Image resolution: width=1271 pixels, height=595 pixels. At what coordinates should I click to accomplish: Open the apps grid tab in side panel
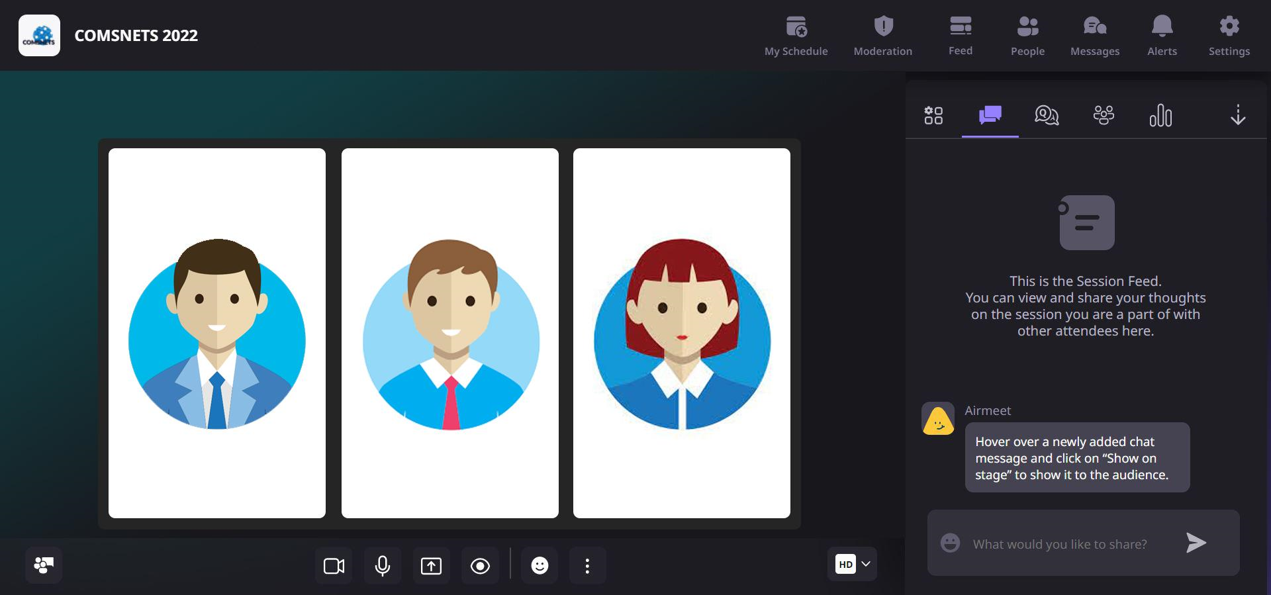tap(933, 115)
